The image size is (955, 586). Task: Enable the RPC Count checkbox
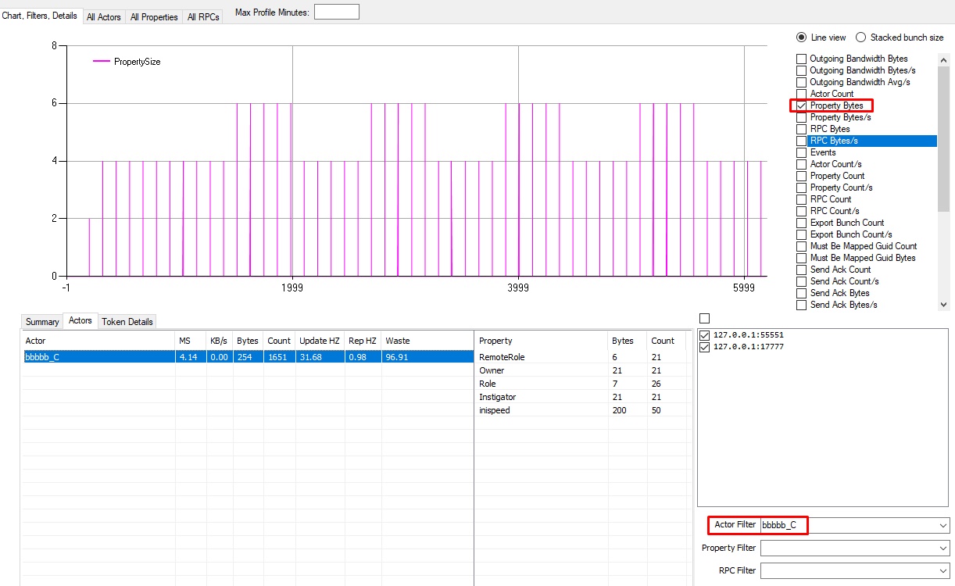point(801,199)
